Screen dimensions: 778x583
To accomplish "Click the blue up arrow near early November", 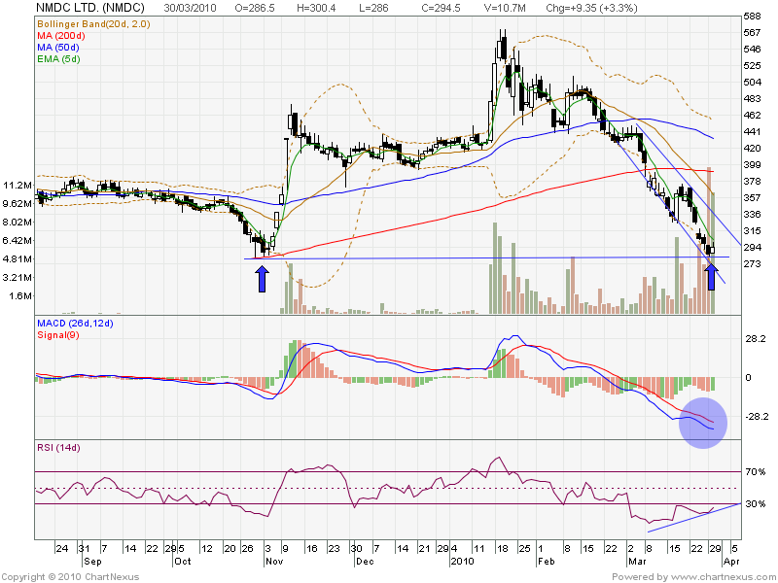I will click(262, 279).
